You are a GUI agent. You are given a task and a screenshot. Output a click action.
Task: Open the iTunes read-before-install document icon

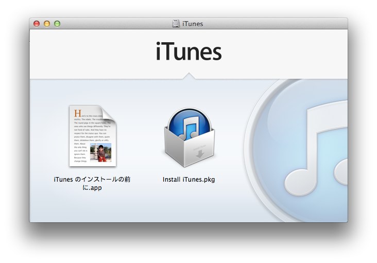tap(93, 136)
